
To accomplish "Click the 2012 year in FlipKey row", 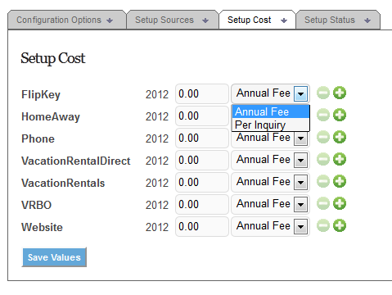I will [x=157, y=94].
